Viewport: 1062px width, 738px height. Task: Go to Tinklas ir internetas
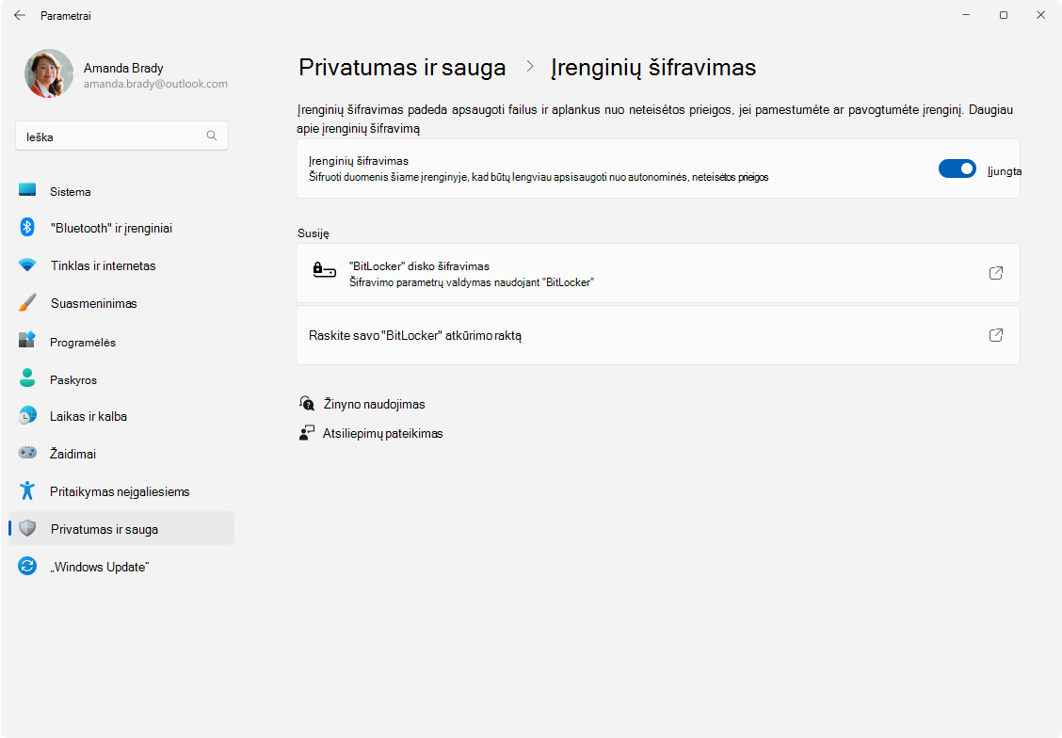click(x=121, y=265)
